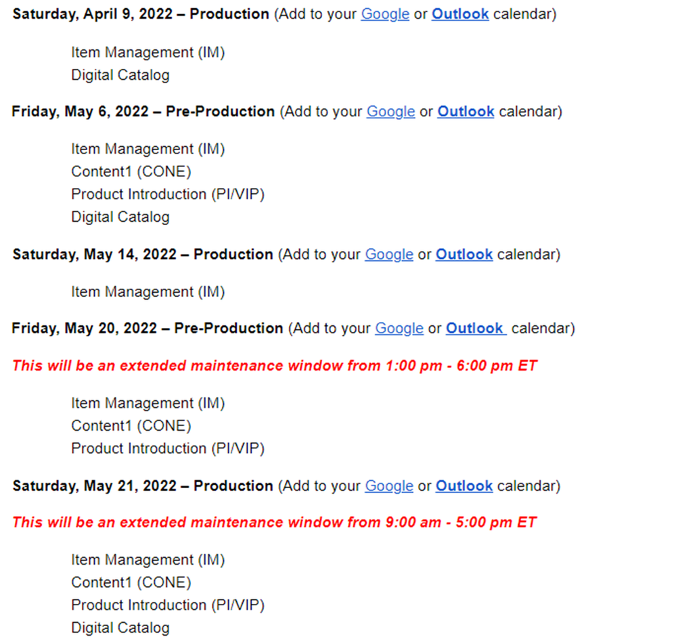Add May 20 Pre-Production to Google calendar
This screenshot has width=676, height=639.
pyautogui.click(x=399, y=329)
